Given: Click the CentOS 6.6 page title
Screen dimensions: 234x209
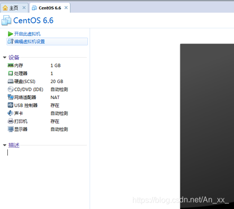Looking at the screenshot, I should (33, 21).
